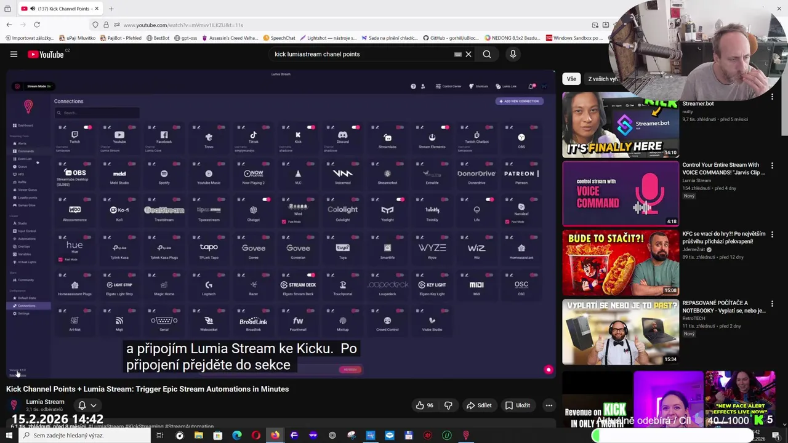This screenshot has height=443, width=788.
Task: Toggle the Chatgpt connection switch in video
Action: coord(266,200)
